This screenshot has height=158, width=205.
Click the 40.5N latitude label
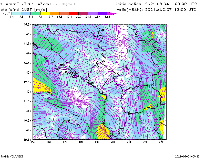27,120
